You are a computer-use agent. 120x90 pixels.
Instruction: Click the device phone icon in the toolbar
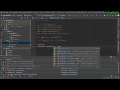click(97, 15)
